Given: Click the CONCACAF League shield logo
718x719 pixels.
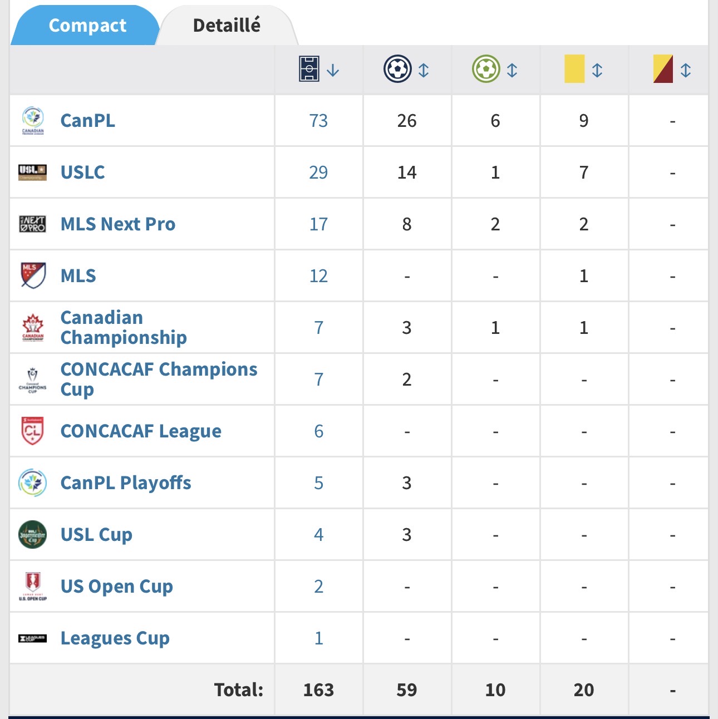Looking at the screenshot, I should (32, 431).
